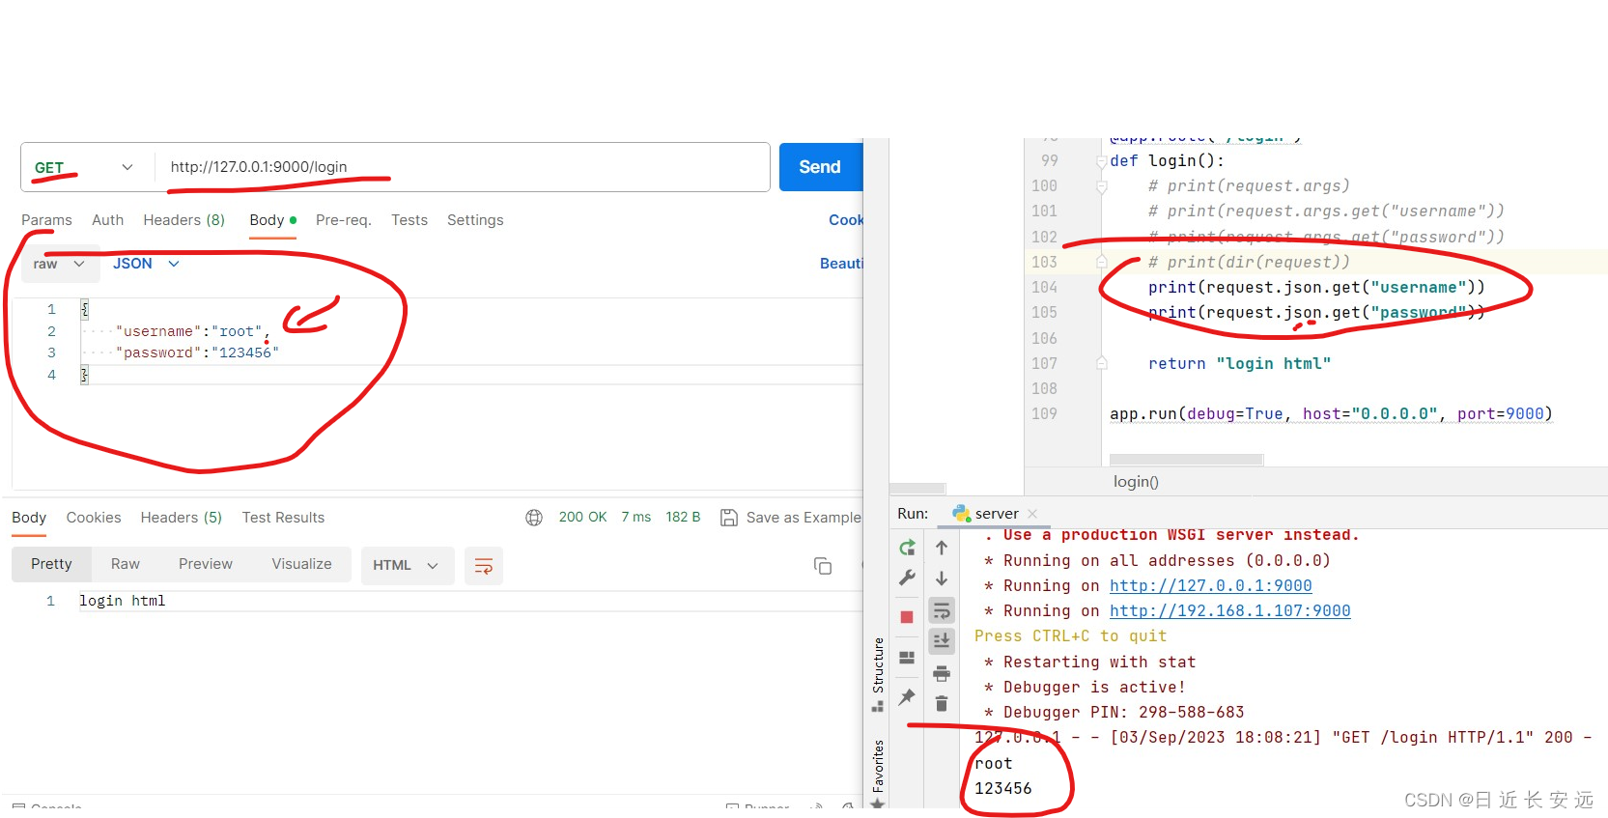Open the Favorites tool window
The image size is (1608, 818).
[878, 773]
